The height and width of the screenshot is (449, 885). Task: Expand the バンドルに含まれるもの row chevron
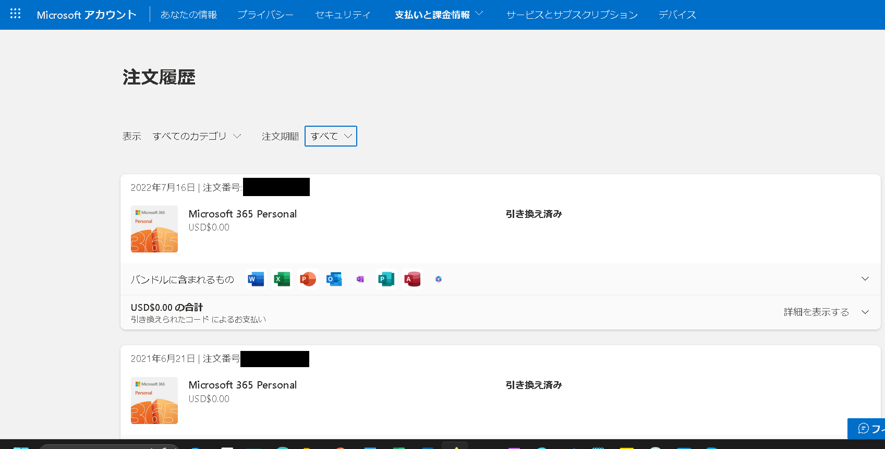coord(865,279)
